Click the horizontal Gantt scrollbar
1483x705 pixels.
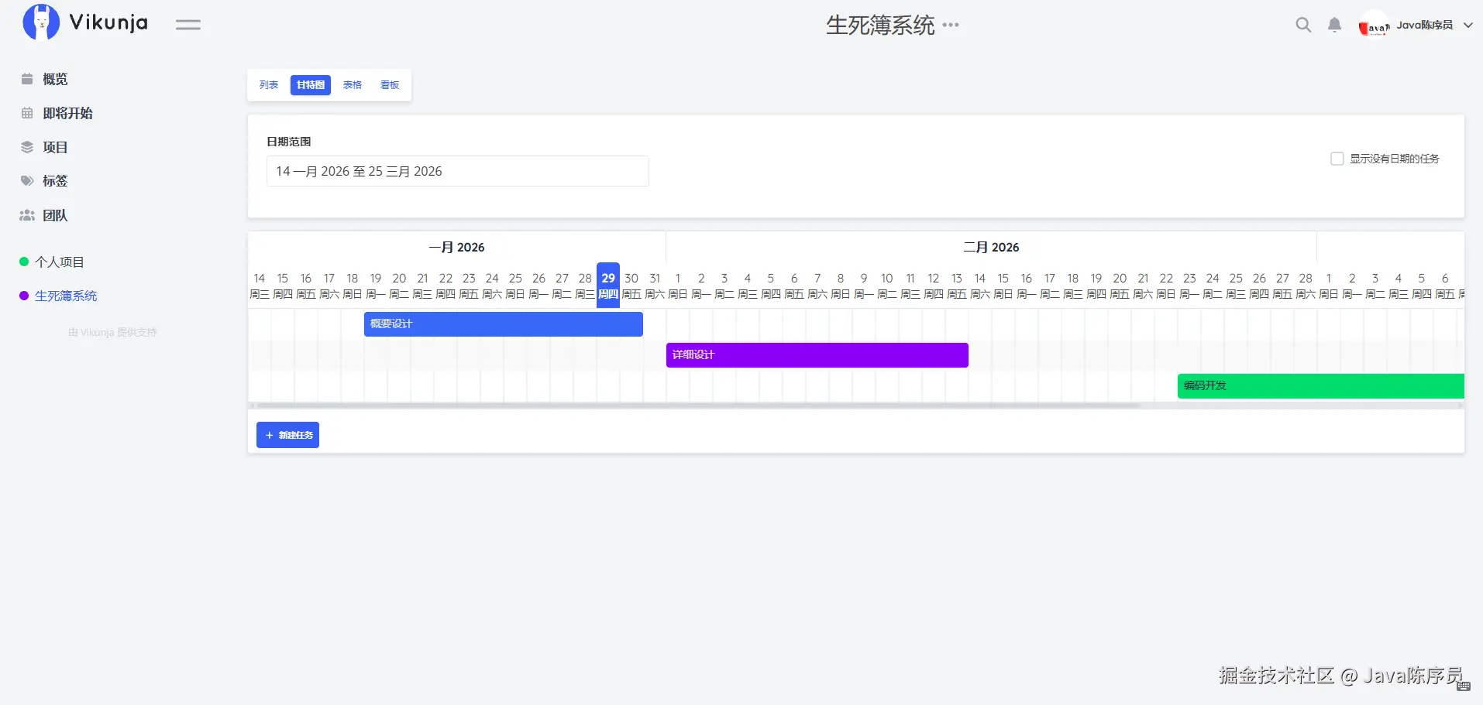tap(697, 405)
